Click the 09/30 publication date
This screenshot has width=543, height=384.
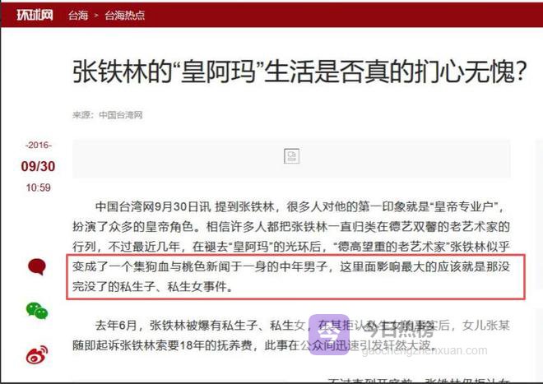click(38, 166)
